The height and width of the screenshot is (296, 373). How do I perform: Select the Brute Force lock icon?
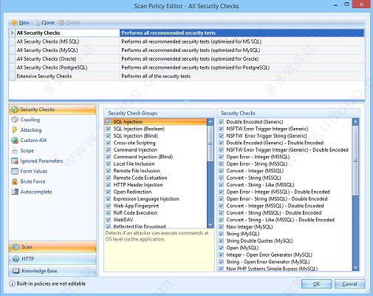point(15,181)
